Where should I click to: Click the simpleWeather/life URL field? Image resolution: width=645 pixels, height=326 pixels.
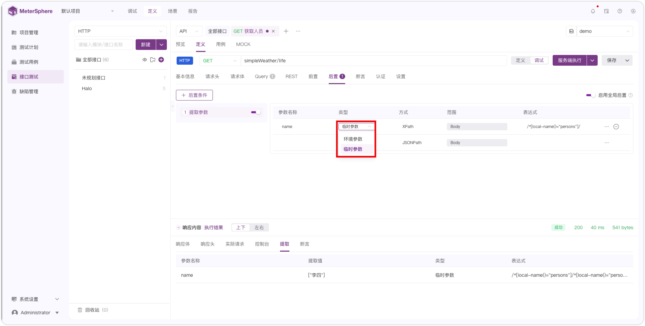tap(374, 61)
